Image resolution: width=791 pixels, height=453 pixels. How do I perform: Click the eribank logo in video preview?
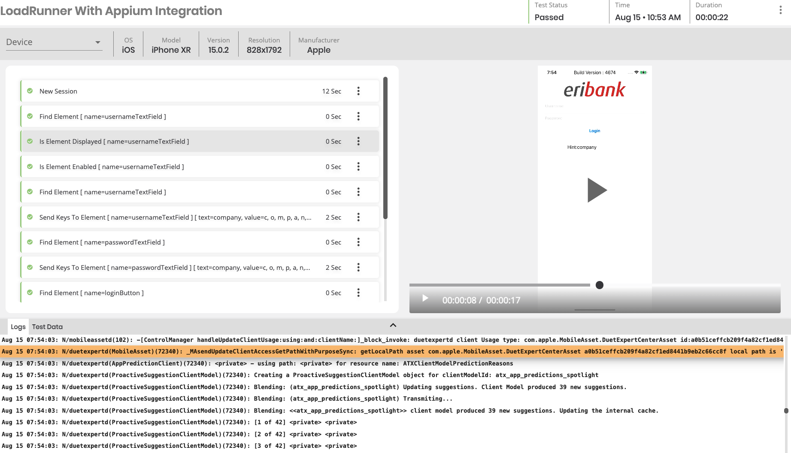pos(594,90)
